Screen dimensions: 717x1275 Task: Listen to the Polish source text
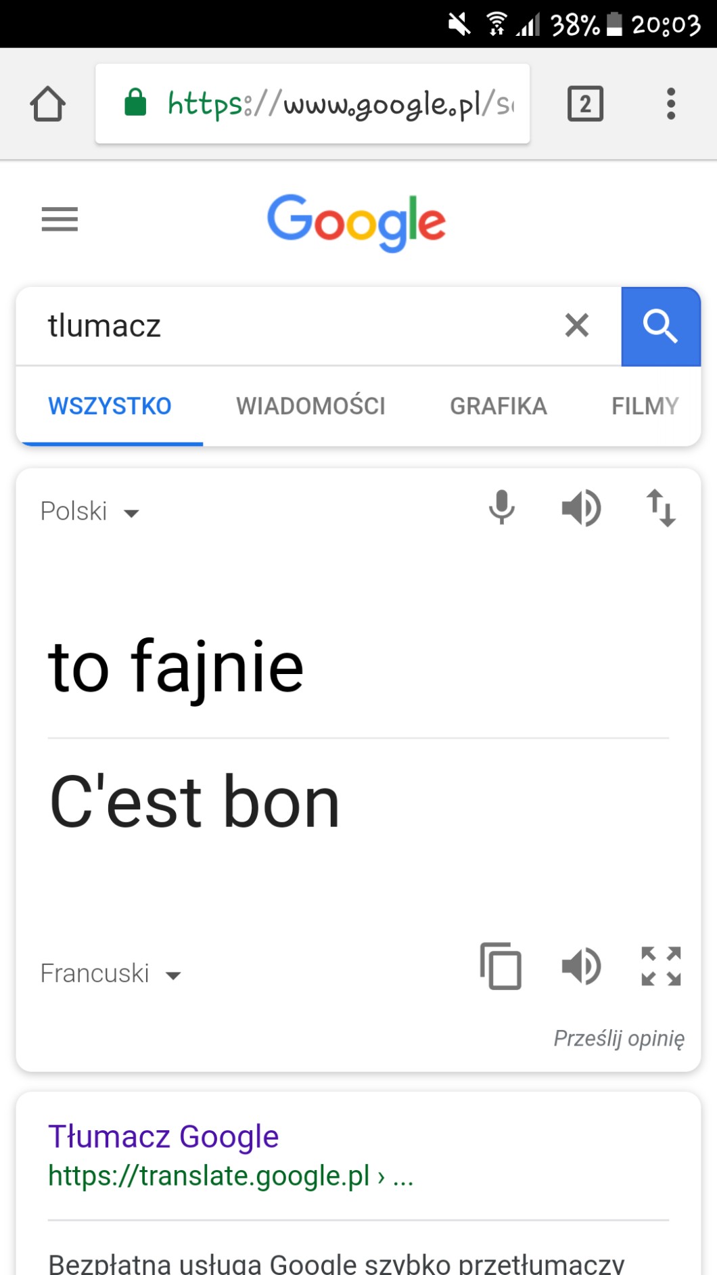pos(581,508)
